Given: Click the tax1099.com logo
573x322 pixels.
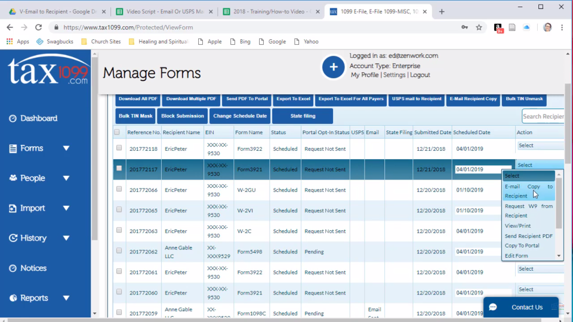Looking at the screenshot, I should point(48,69).
